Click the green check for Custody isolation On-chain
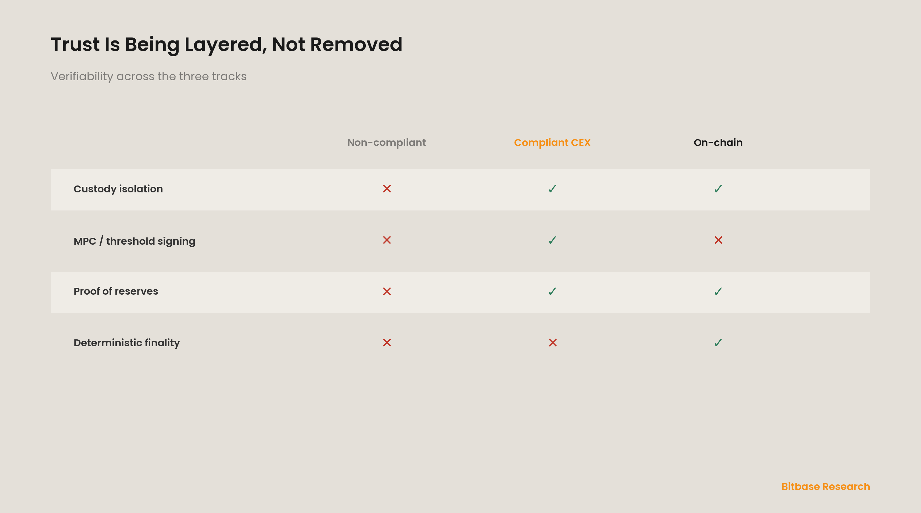Viewport: 921px width, 513px height. coord(718,189)
